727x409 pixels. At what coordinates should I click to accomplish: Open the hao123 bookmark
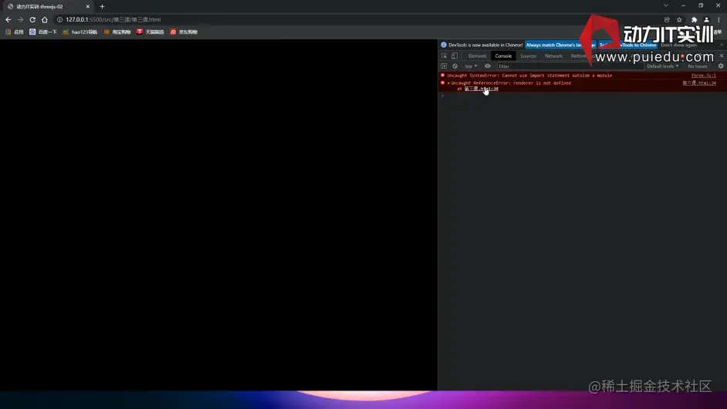click(79, 32)
